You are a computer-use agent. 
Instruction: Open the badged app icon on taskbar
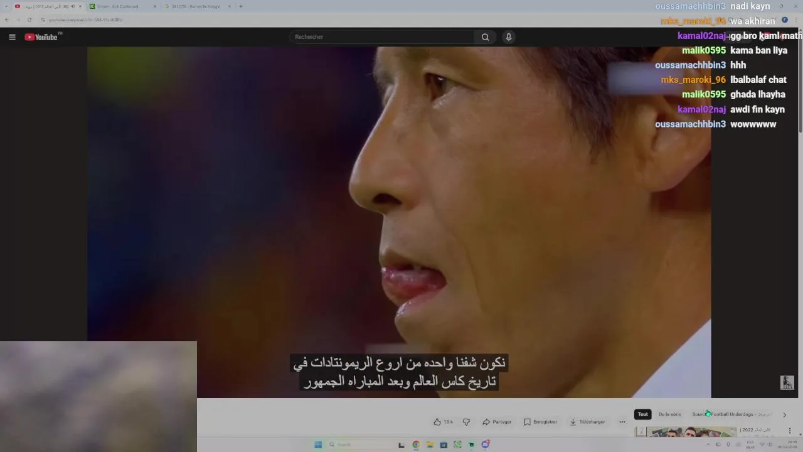485,444
